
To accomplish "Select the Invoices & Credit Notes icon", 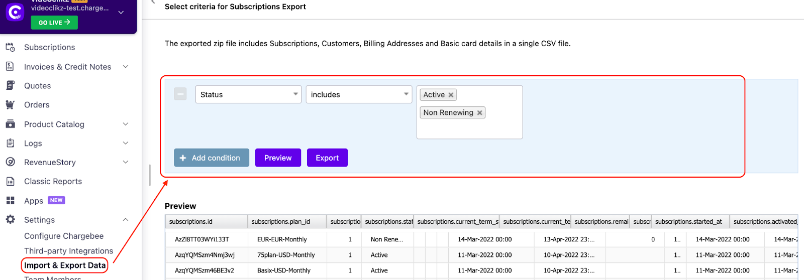I will coord(10,66).
